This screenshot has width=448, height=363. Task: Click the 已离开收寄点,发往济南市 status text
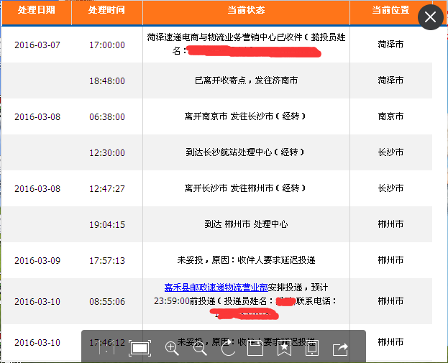pos(245,81)
